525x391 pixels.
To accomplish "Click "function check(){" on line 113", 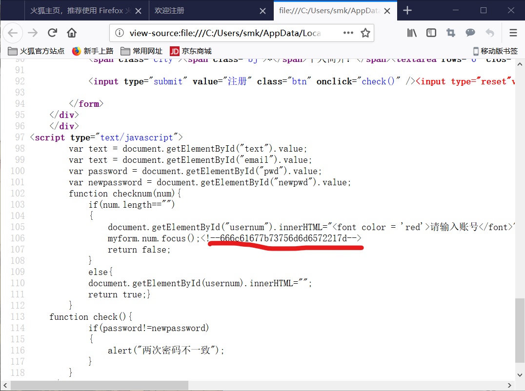I will point(91,316).
